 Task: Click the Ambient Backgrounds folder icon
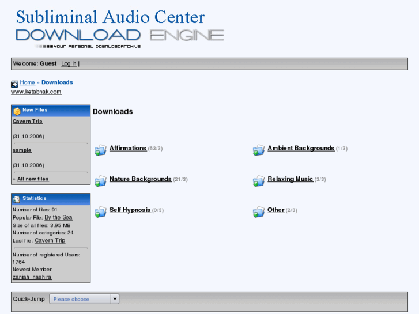(259, 150)
